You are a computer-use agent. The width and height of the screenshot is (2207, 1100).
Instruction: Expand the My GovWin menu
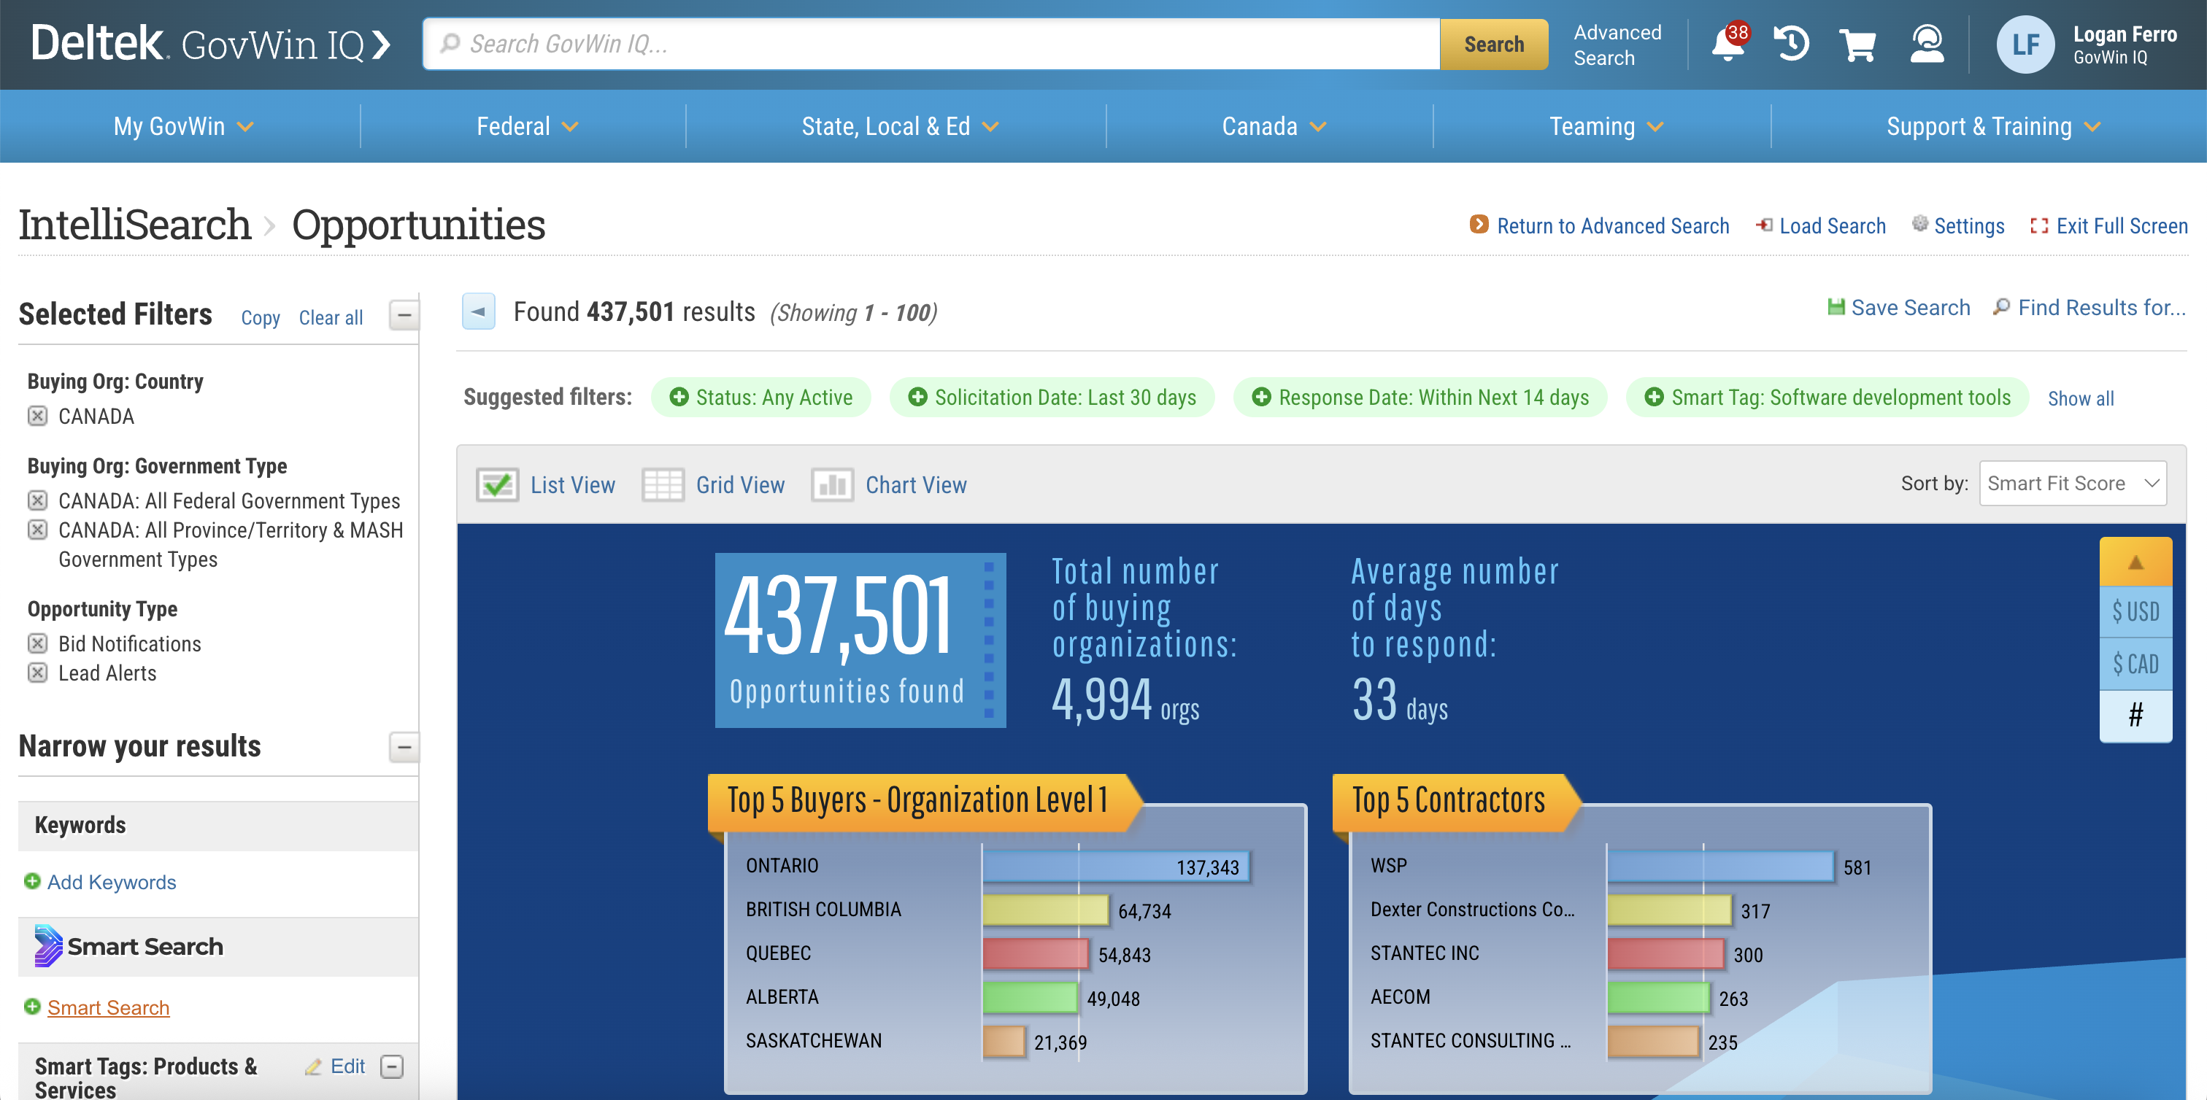(182, 126)
